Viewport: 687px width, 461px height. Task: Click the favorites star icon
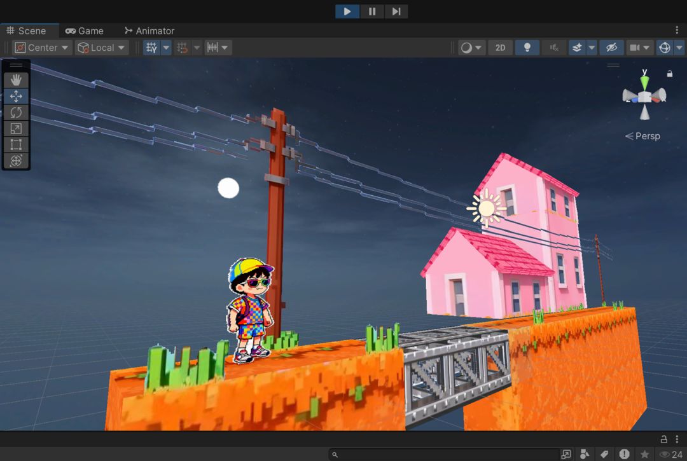coord(644,454)
